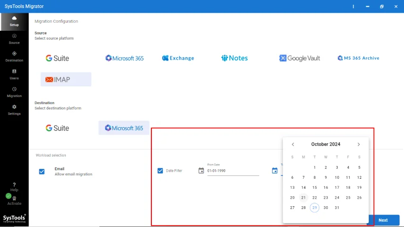This screenshot has width=404, height=227.
Task: Choose October 19 in the calendar
Action: [360, 188]
